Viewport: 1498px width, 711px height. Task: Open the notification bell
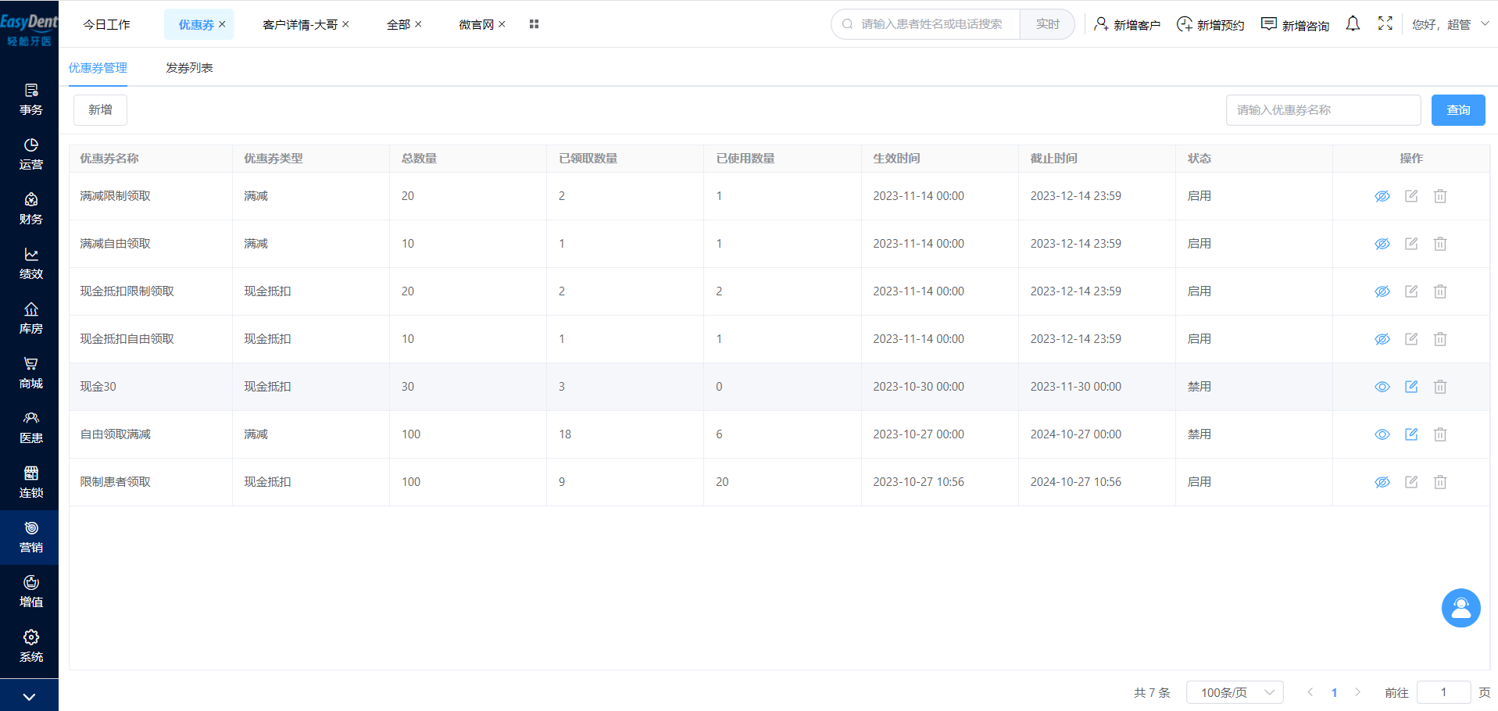pyautogui.click(x=1353, y=24)
